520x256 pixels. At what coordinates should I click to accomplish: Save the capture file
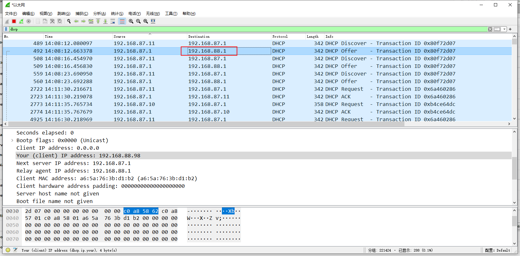[x=45, y=21]
